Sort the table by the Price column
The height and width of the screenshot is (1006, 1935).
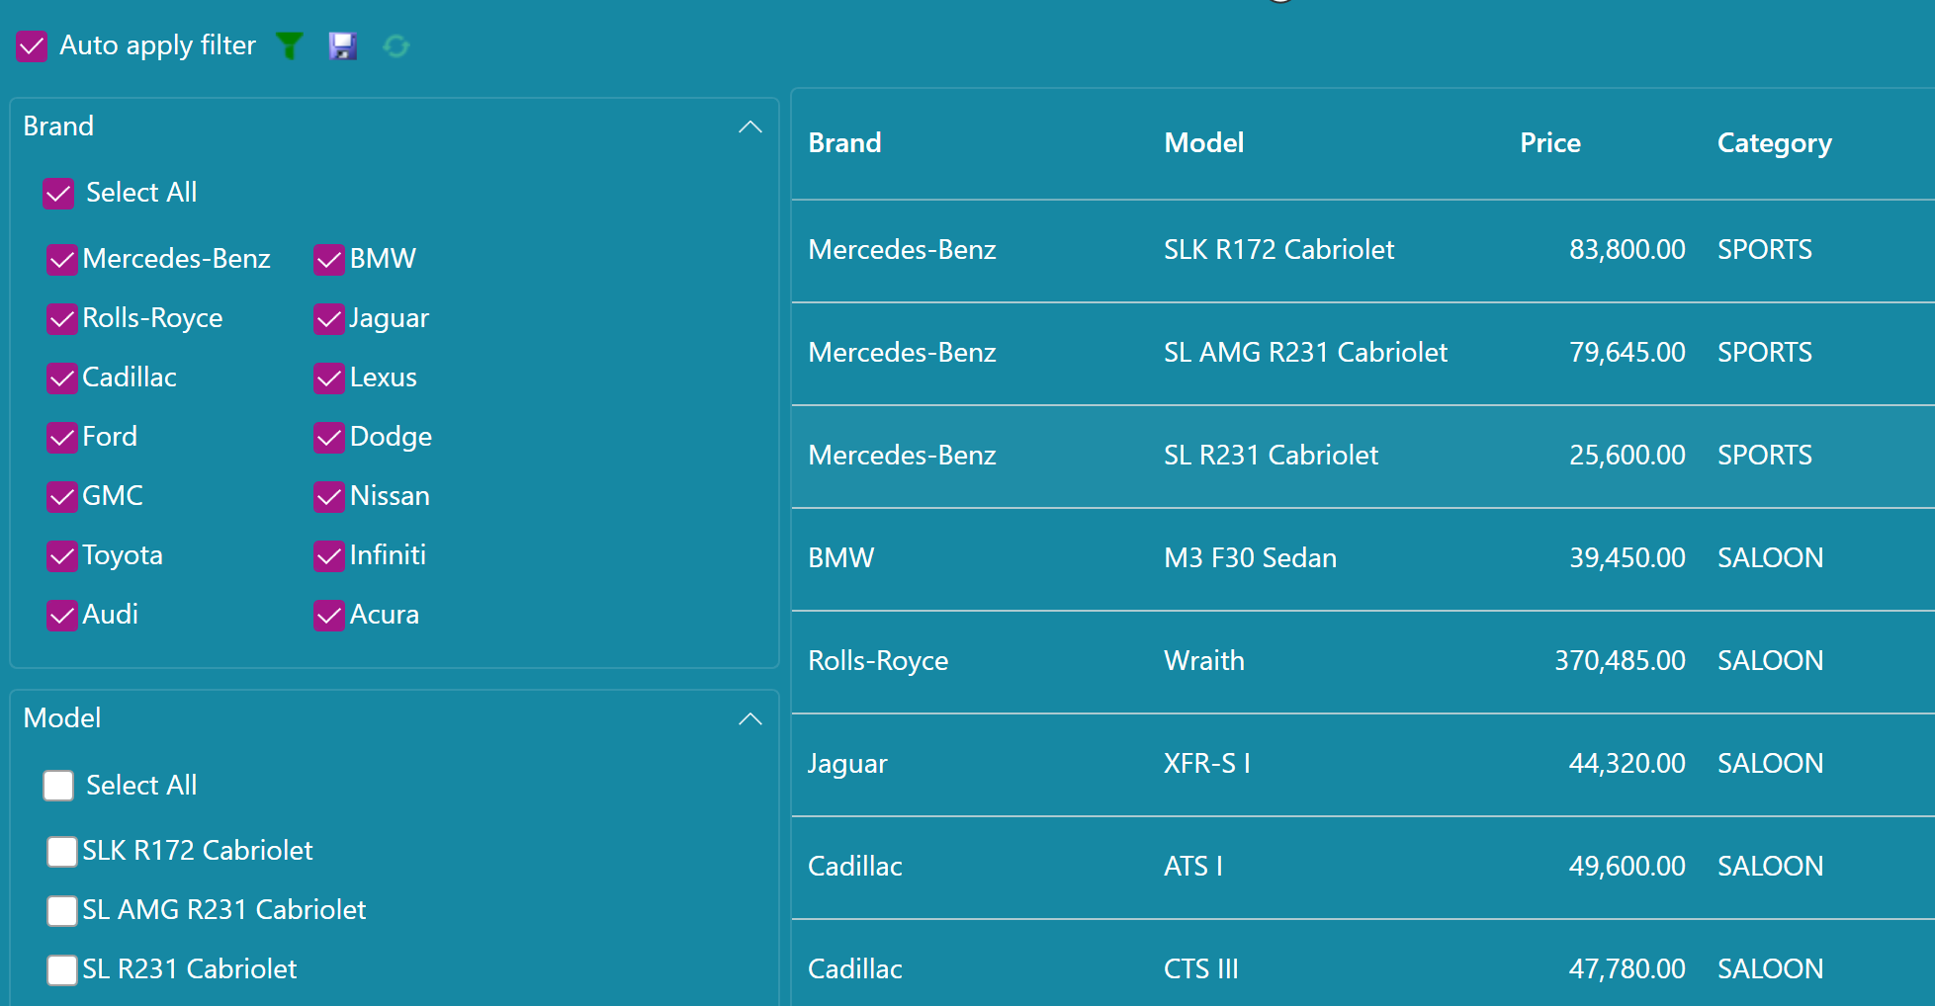1549,142
